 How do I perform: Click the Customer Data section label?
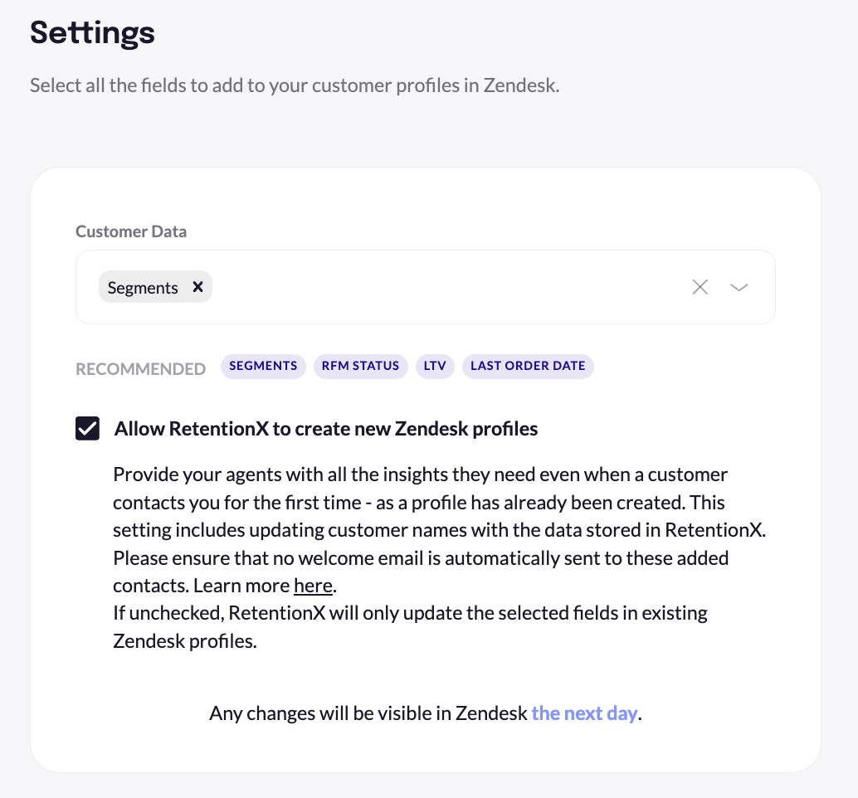click(x=131, y=231)
